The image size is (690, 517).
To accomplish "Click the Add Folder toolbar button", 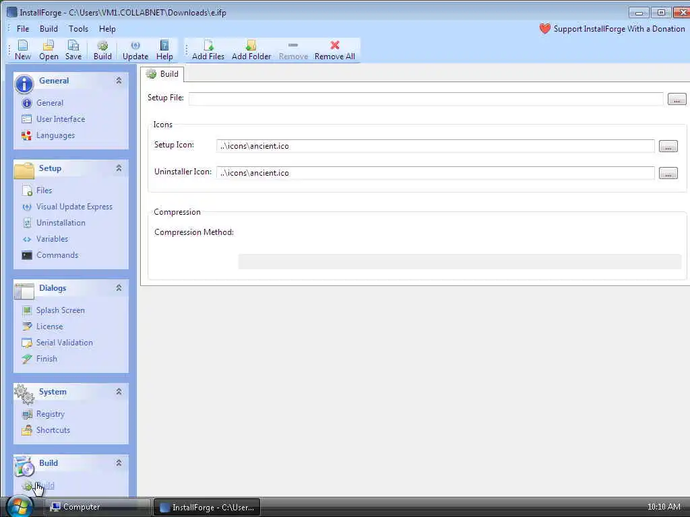I will [x=251, y=50].
